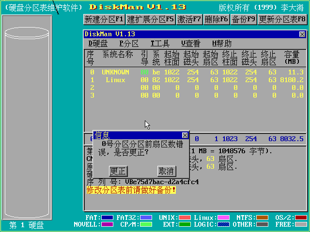Click the 备份F9 button
Screen dimensions: 310x232
pos(244,19)
